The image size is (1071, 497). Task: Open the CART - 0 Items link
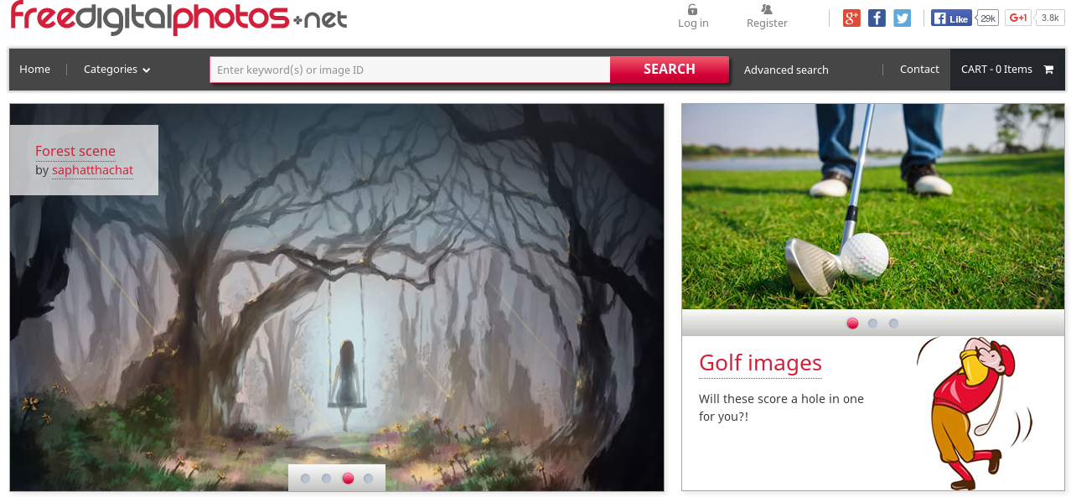pos(1007,70)
